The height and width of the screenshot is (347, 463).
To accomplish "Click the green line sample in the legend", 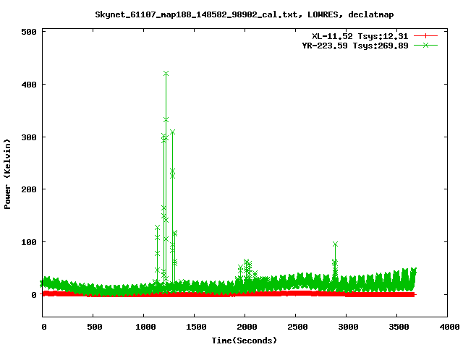I will click(426, 45).
